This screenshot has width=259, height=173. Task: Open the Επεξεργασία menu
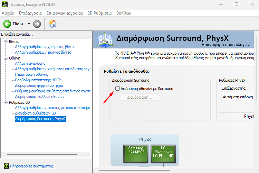30,13
